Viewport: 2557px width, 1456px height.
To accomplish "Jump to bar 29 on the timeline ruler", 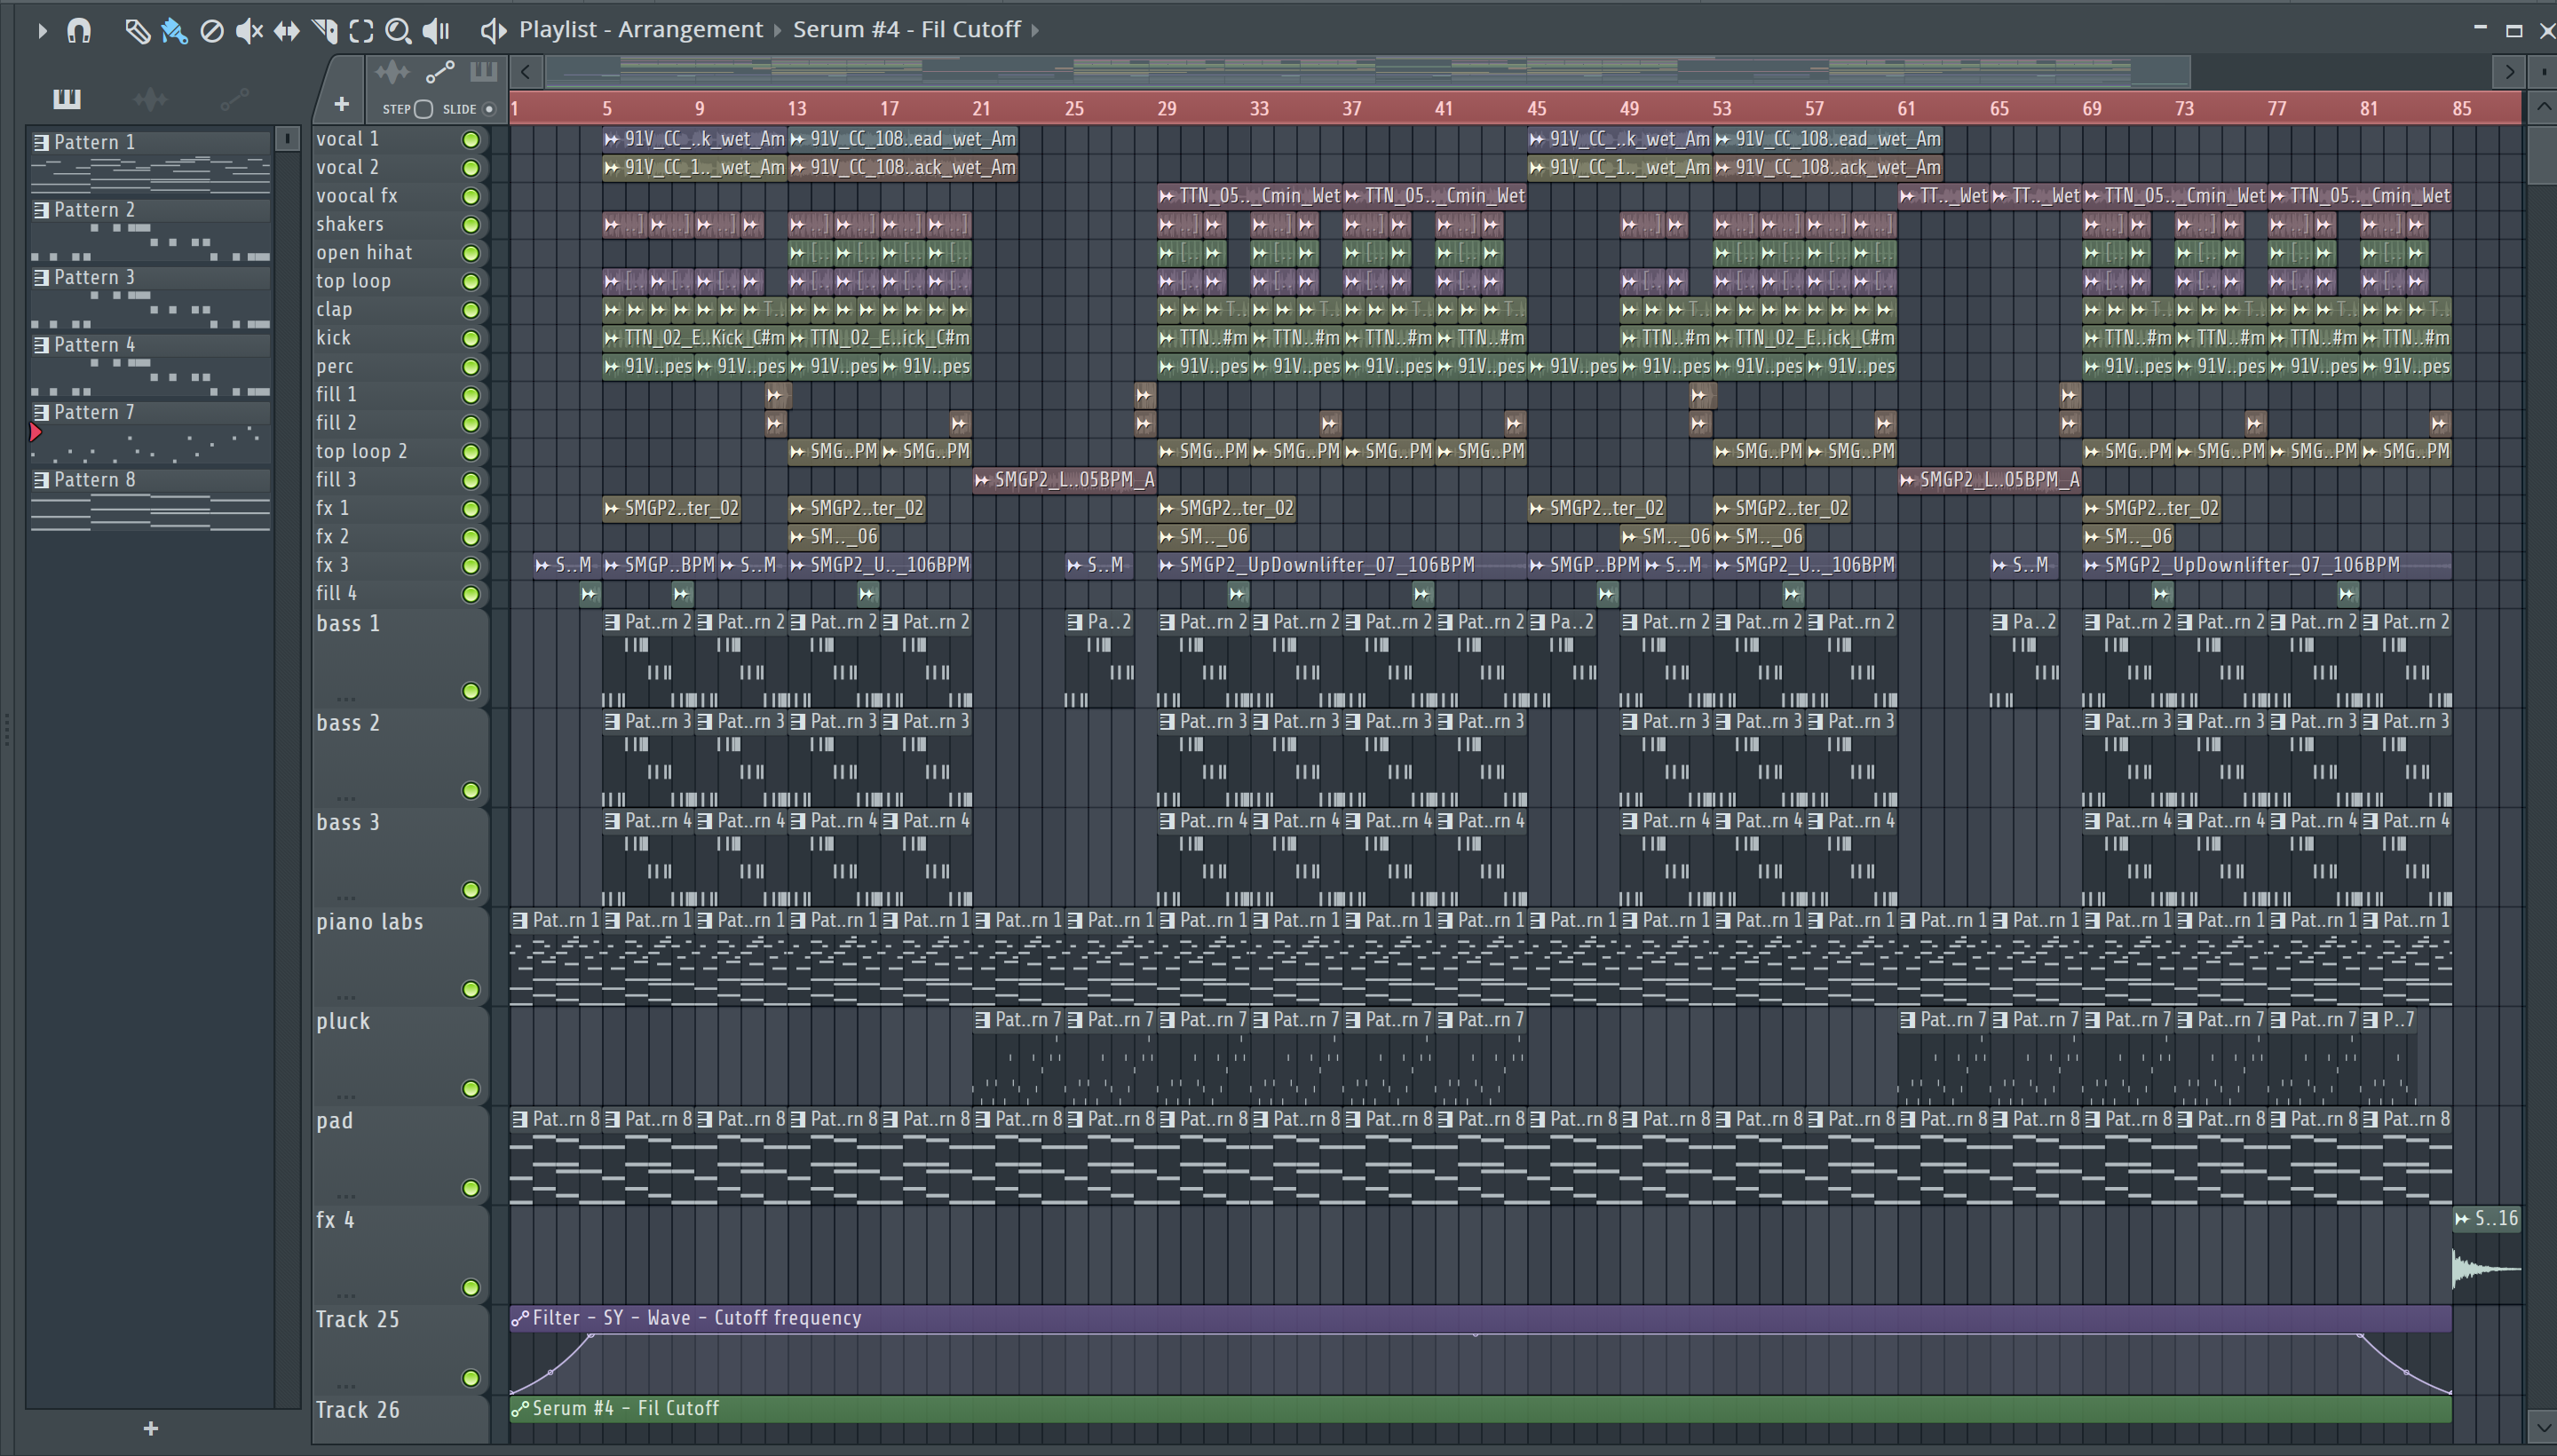I will pyautogui.click(x=1167, y=108).
